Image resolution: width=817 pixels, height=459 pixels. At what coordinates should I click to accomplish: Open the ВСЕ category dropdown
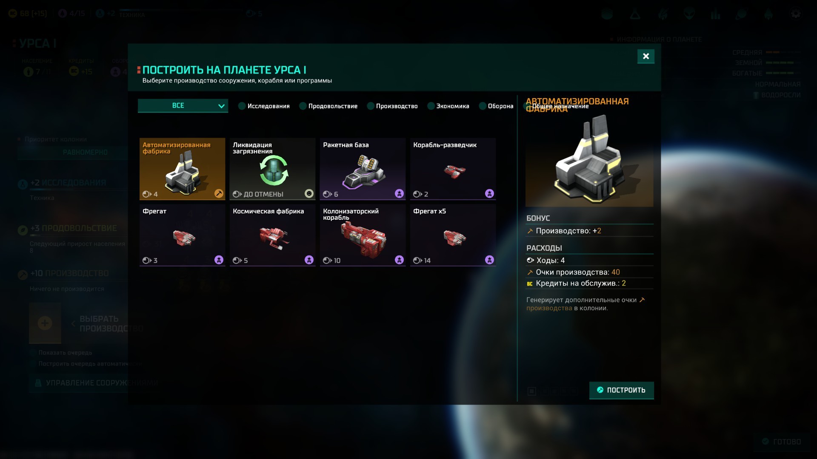point(183,106)
